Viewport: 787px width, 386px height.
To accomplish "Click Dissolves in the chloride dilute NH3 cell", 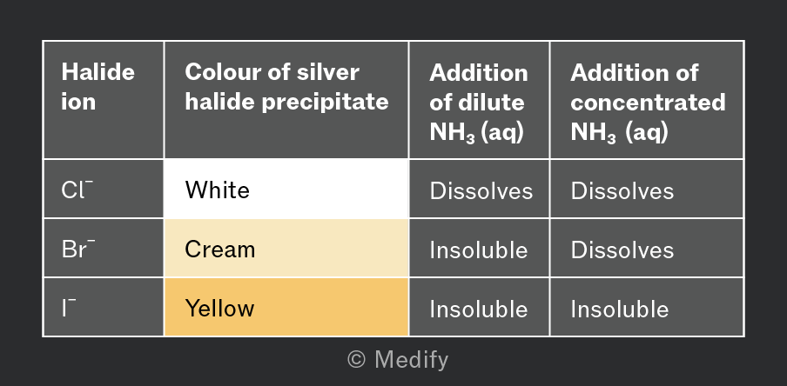I will point(481,191).
